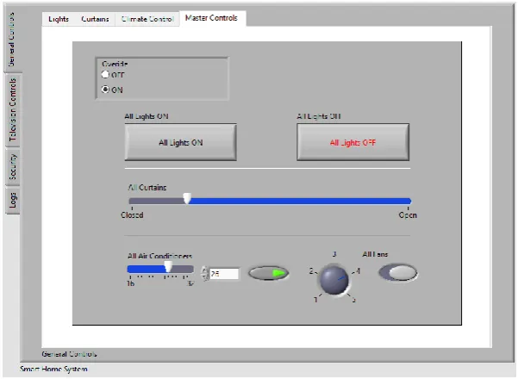Show the Logs side tab

tap(13, 200)
